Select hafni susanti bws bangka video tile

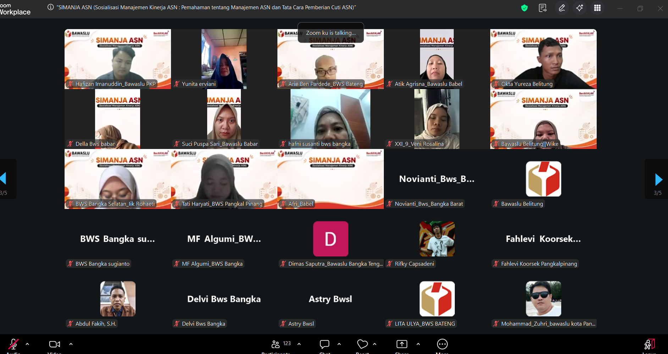(331, 119)
